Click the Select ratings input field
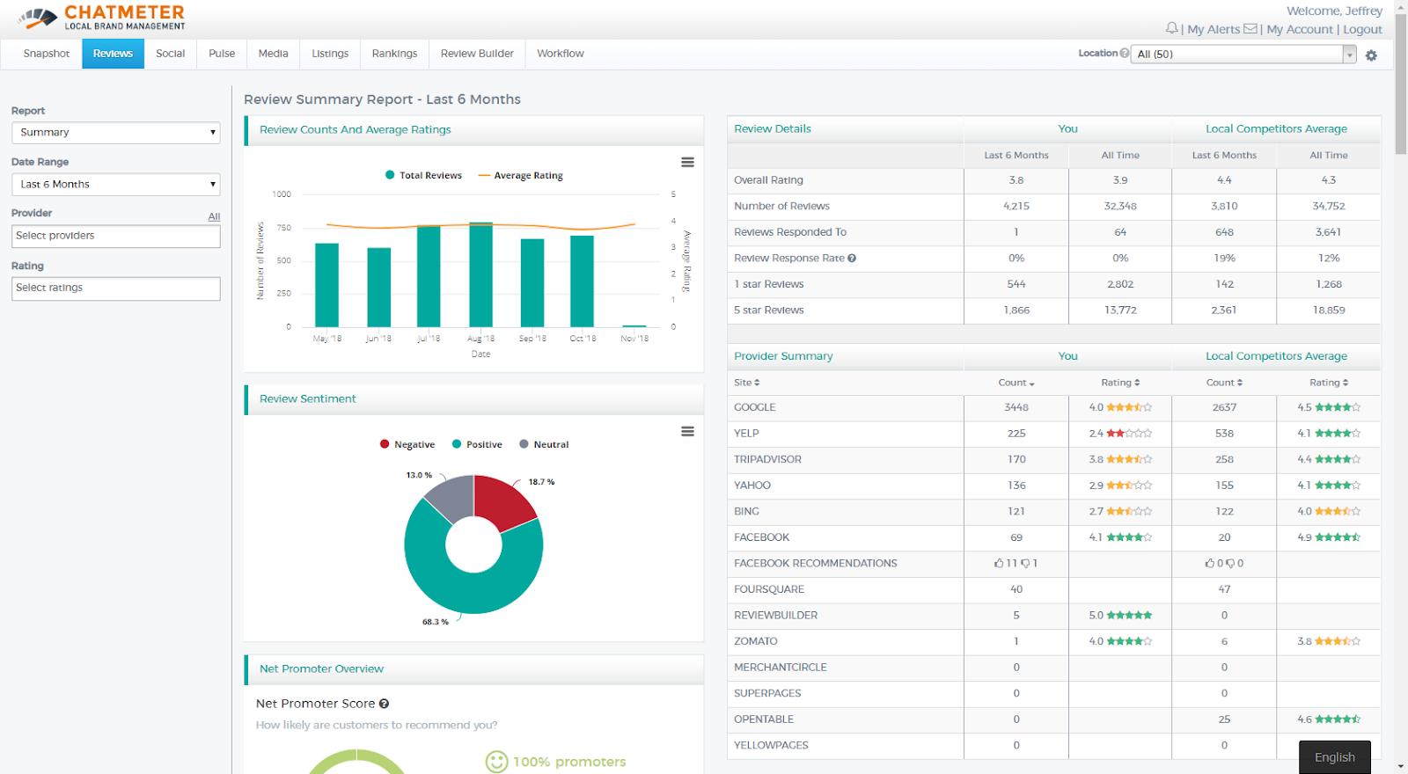The height and width of the screenshot is (774, 1408). point(115,288)
